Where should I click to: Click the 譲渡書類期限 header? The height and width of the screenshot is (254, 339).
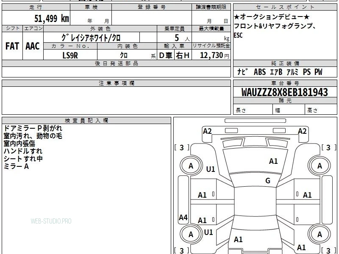(x=211, y=7)
